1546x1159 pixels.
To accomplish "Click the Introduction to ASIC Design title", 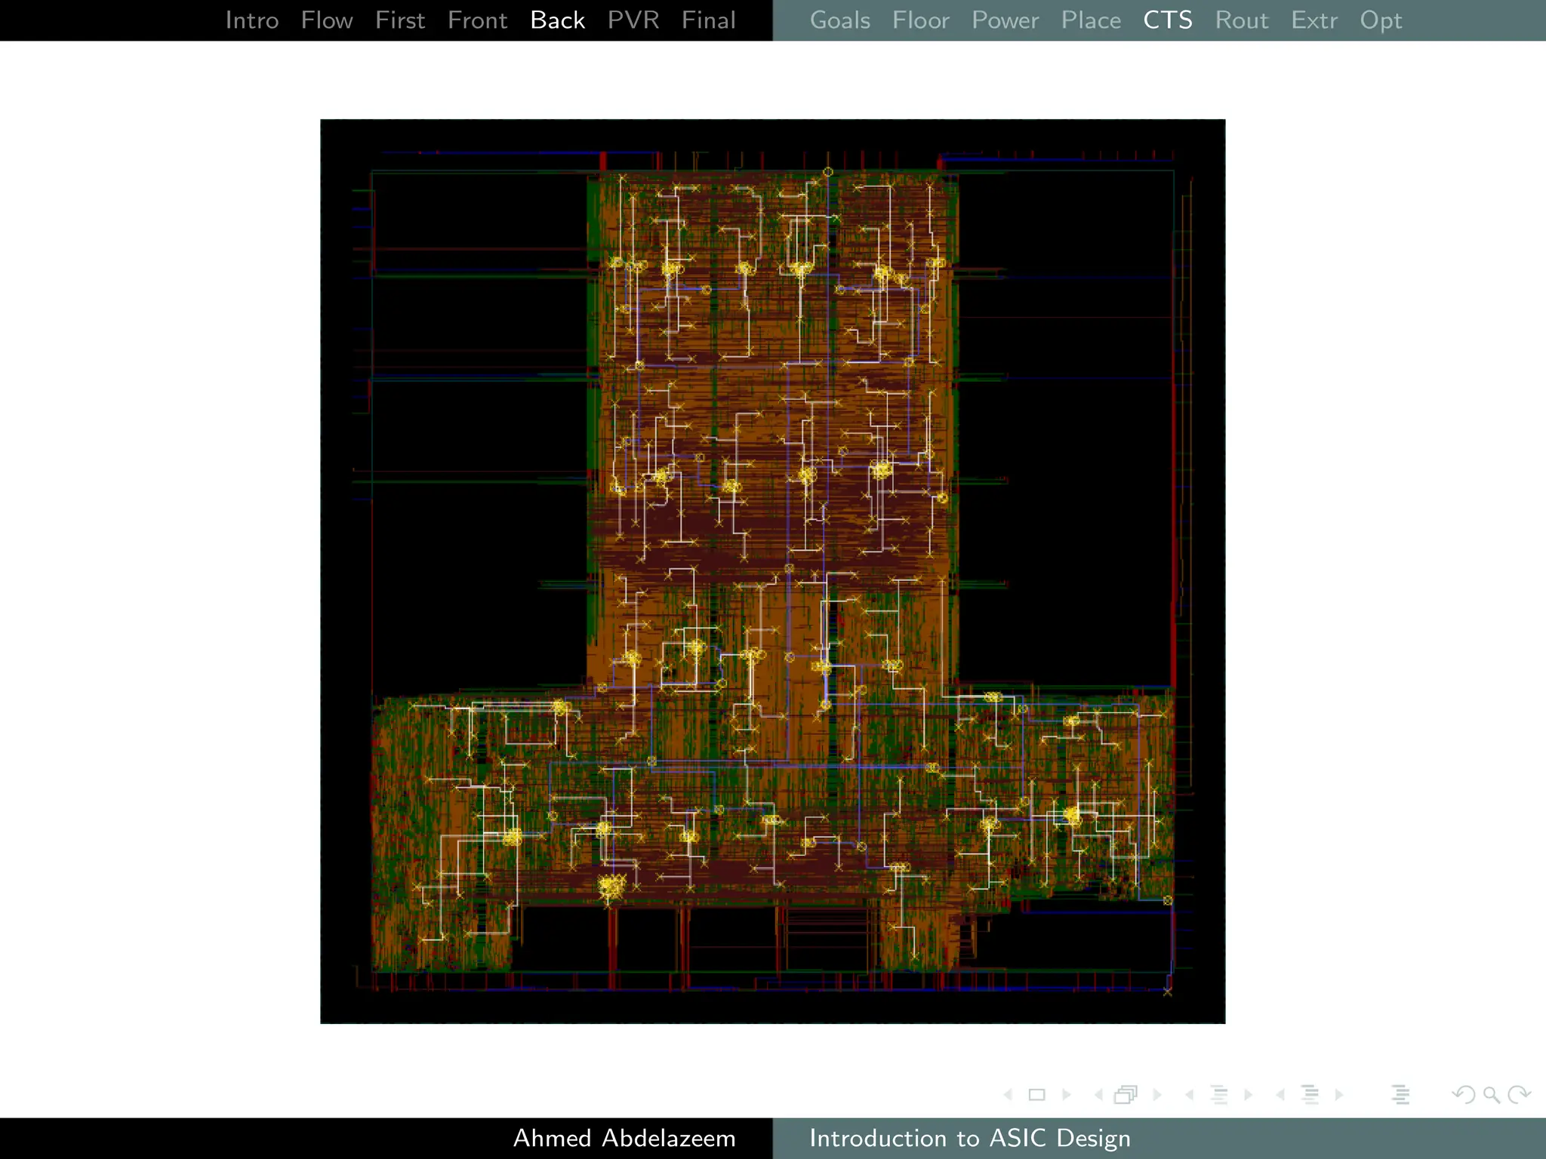I will [970, 1138].
